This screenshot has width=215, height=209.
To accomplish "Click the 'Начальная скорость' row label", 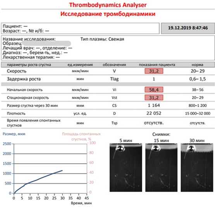I will point(25,90).
